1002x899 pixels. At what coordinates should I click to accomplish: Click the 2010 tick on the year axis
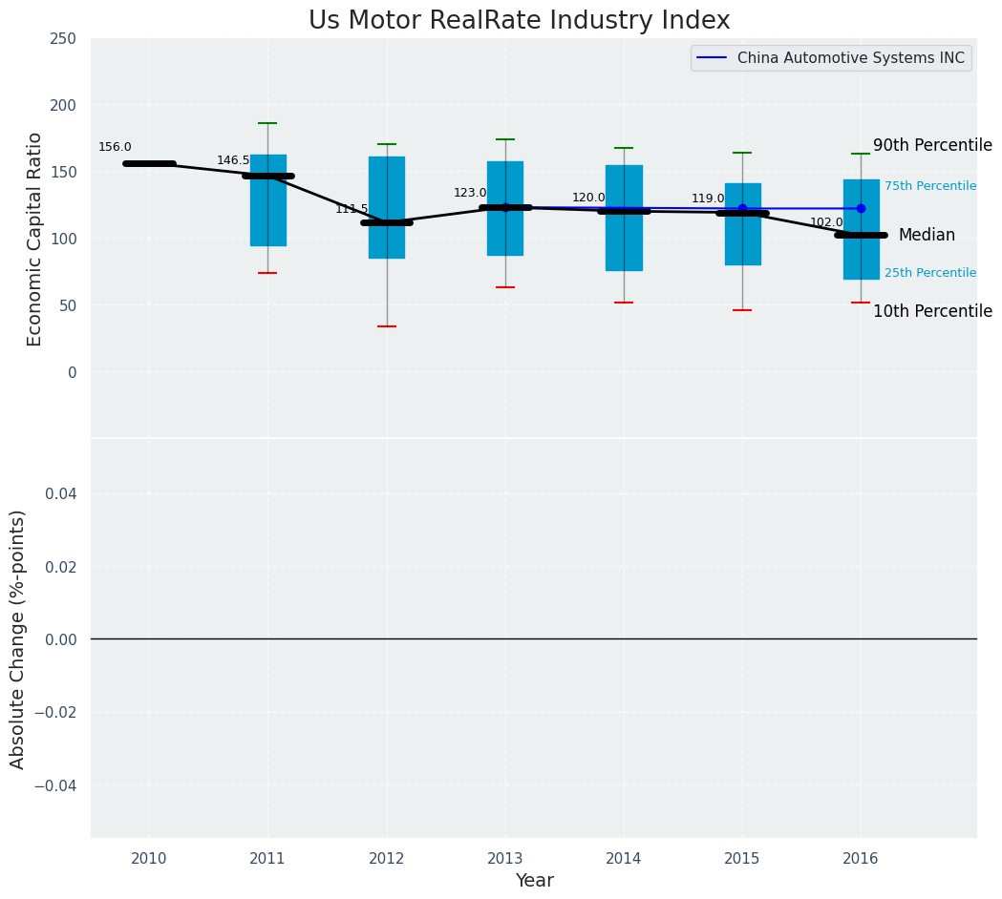[x=149, y=859]
